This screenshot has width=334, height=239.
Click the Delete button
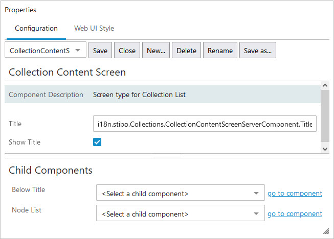coord(186,51)
